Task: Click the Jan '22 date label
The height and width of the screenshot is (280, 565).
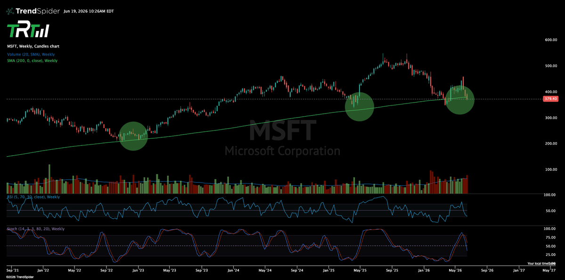Action: pos(43,270)
